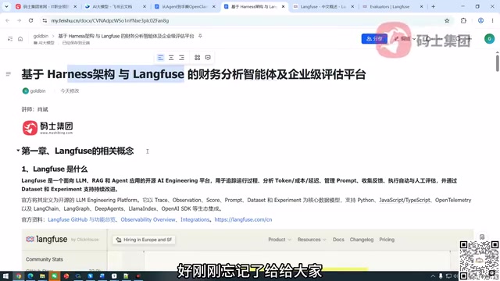The image size is (500, 281).
Task: Align text left in floating toolbar
Action: tap(161, 58)
